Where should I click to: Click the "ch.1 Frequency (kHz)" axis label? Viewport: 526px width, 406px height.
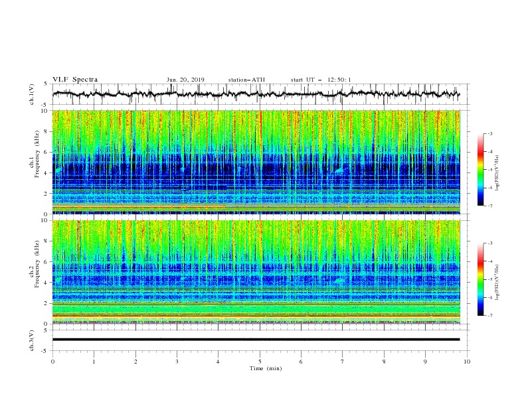coord(35,154)
